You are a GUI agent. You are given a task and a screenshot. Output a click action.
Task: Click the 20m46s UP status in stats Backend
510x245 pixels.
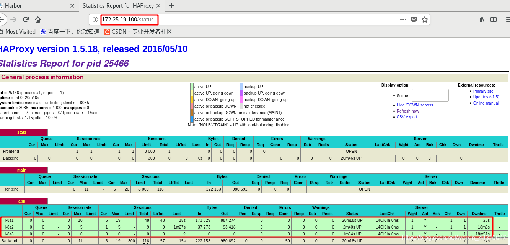point(351,158)
